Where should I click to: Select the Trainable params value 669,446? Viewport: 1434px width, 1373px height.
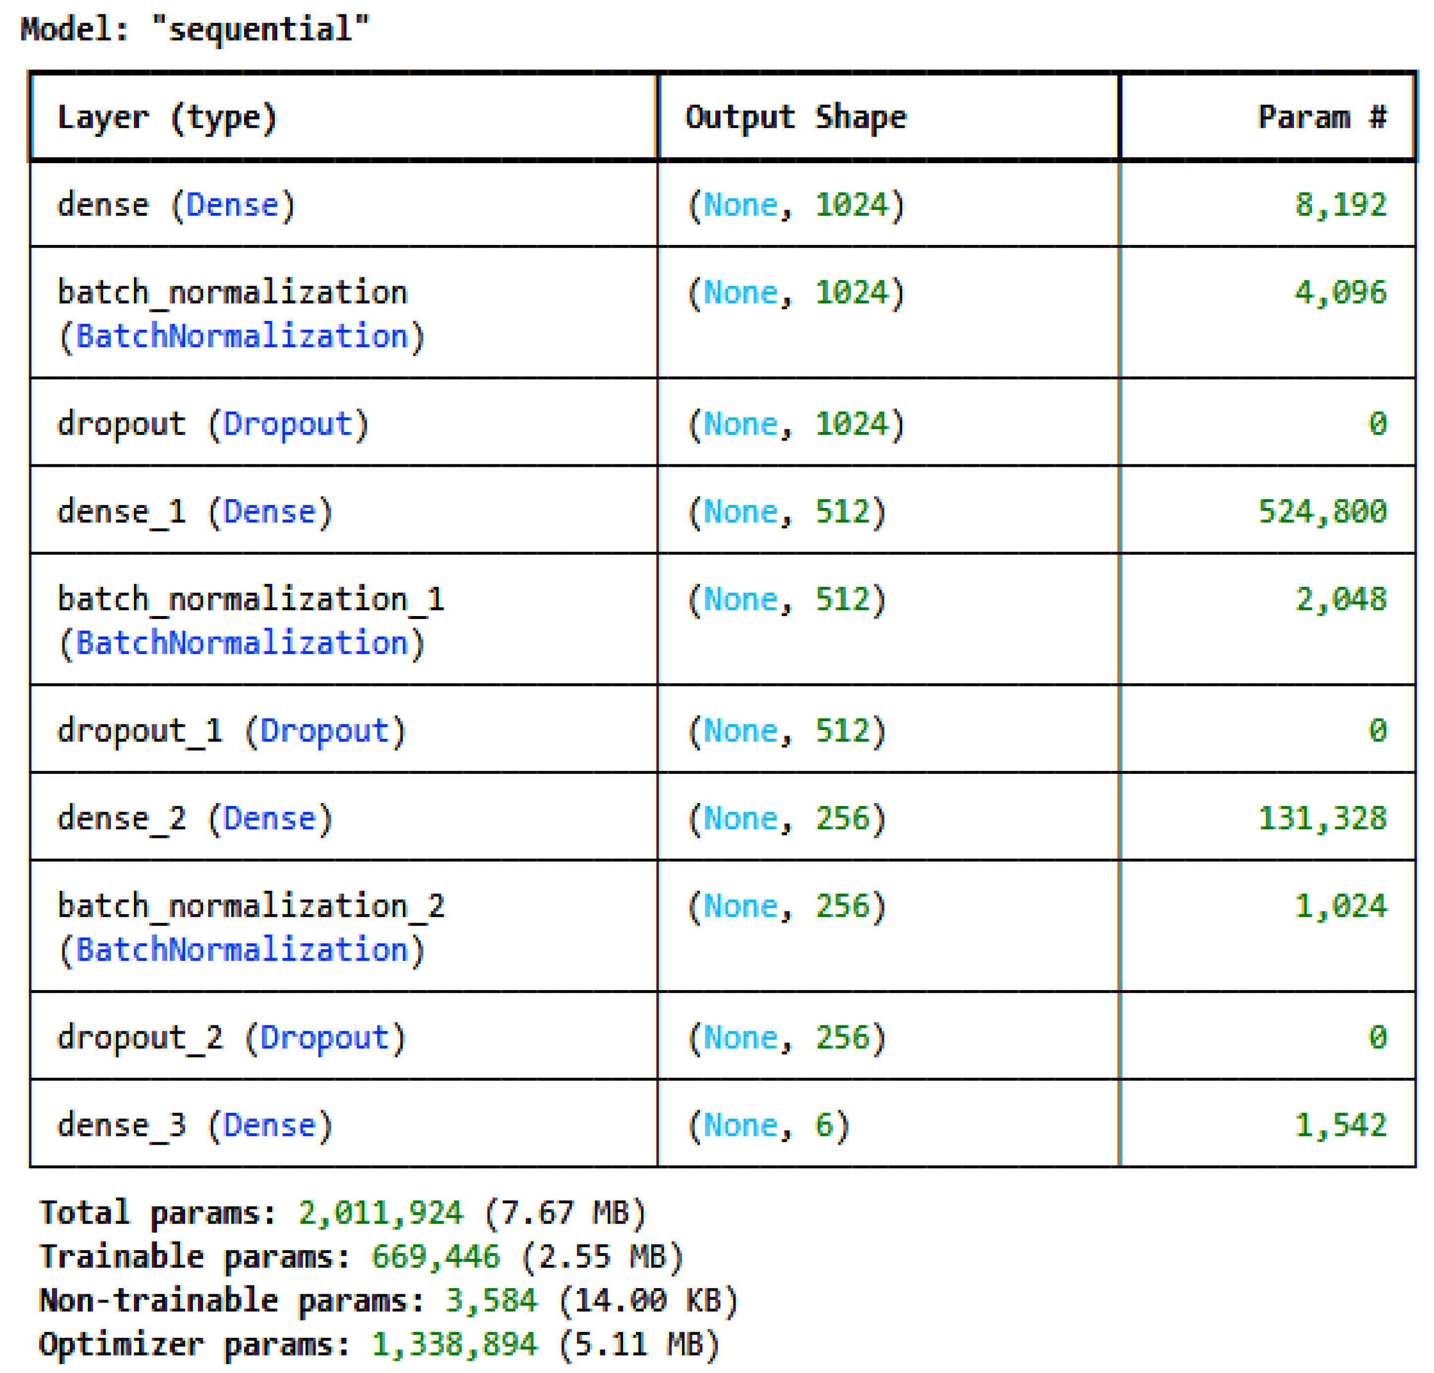pyautogui.click(x=436, y=1257)
